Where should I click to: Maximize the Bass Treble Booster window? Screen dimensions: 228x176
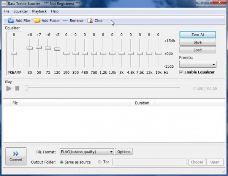point(208,2)
